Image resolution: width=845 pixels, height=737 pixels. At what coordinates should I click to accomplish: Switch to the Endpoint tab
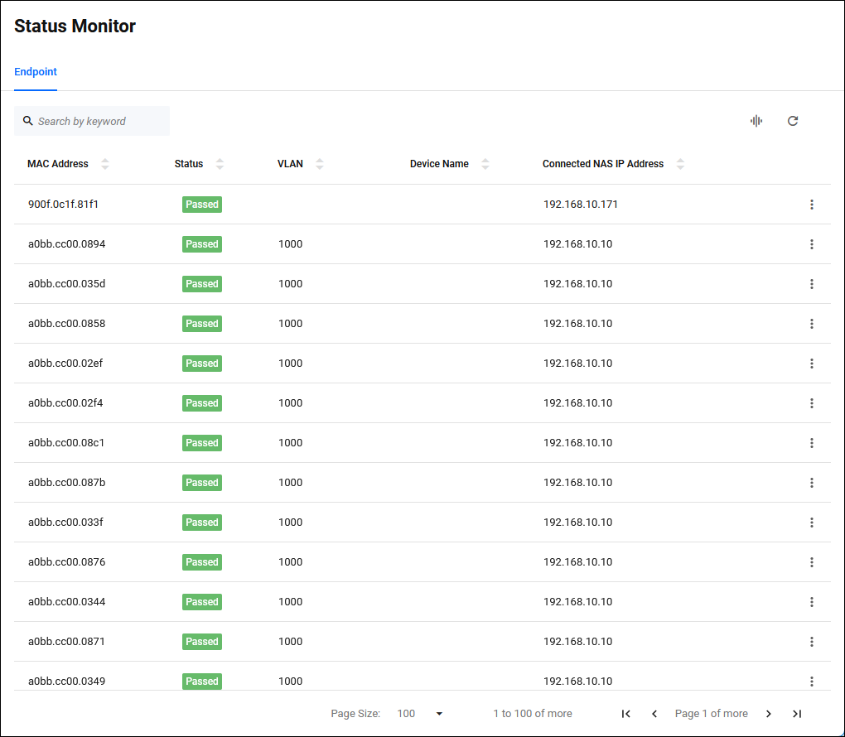[36, 72]
